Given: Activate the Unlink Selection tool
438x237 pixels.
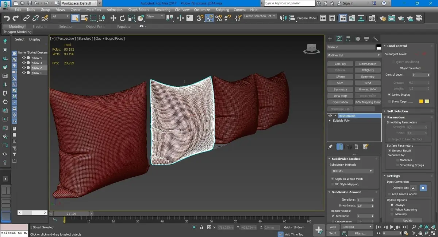Looking at the screenshot, I should pos(35,18).
